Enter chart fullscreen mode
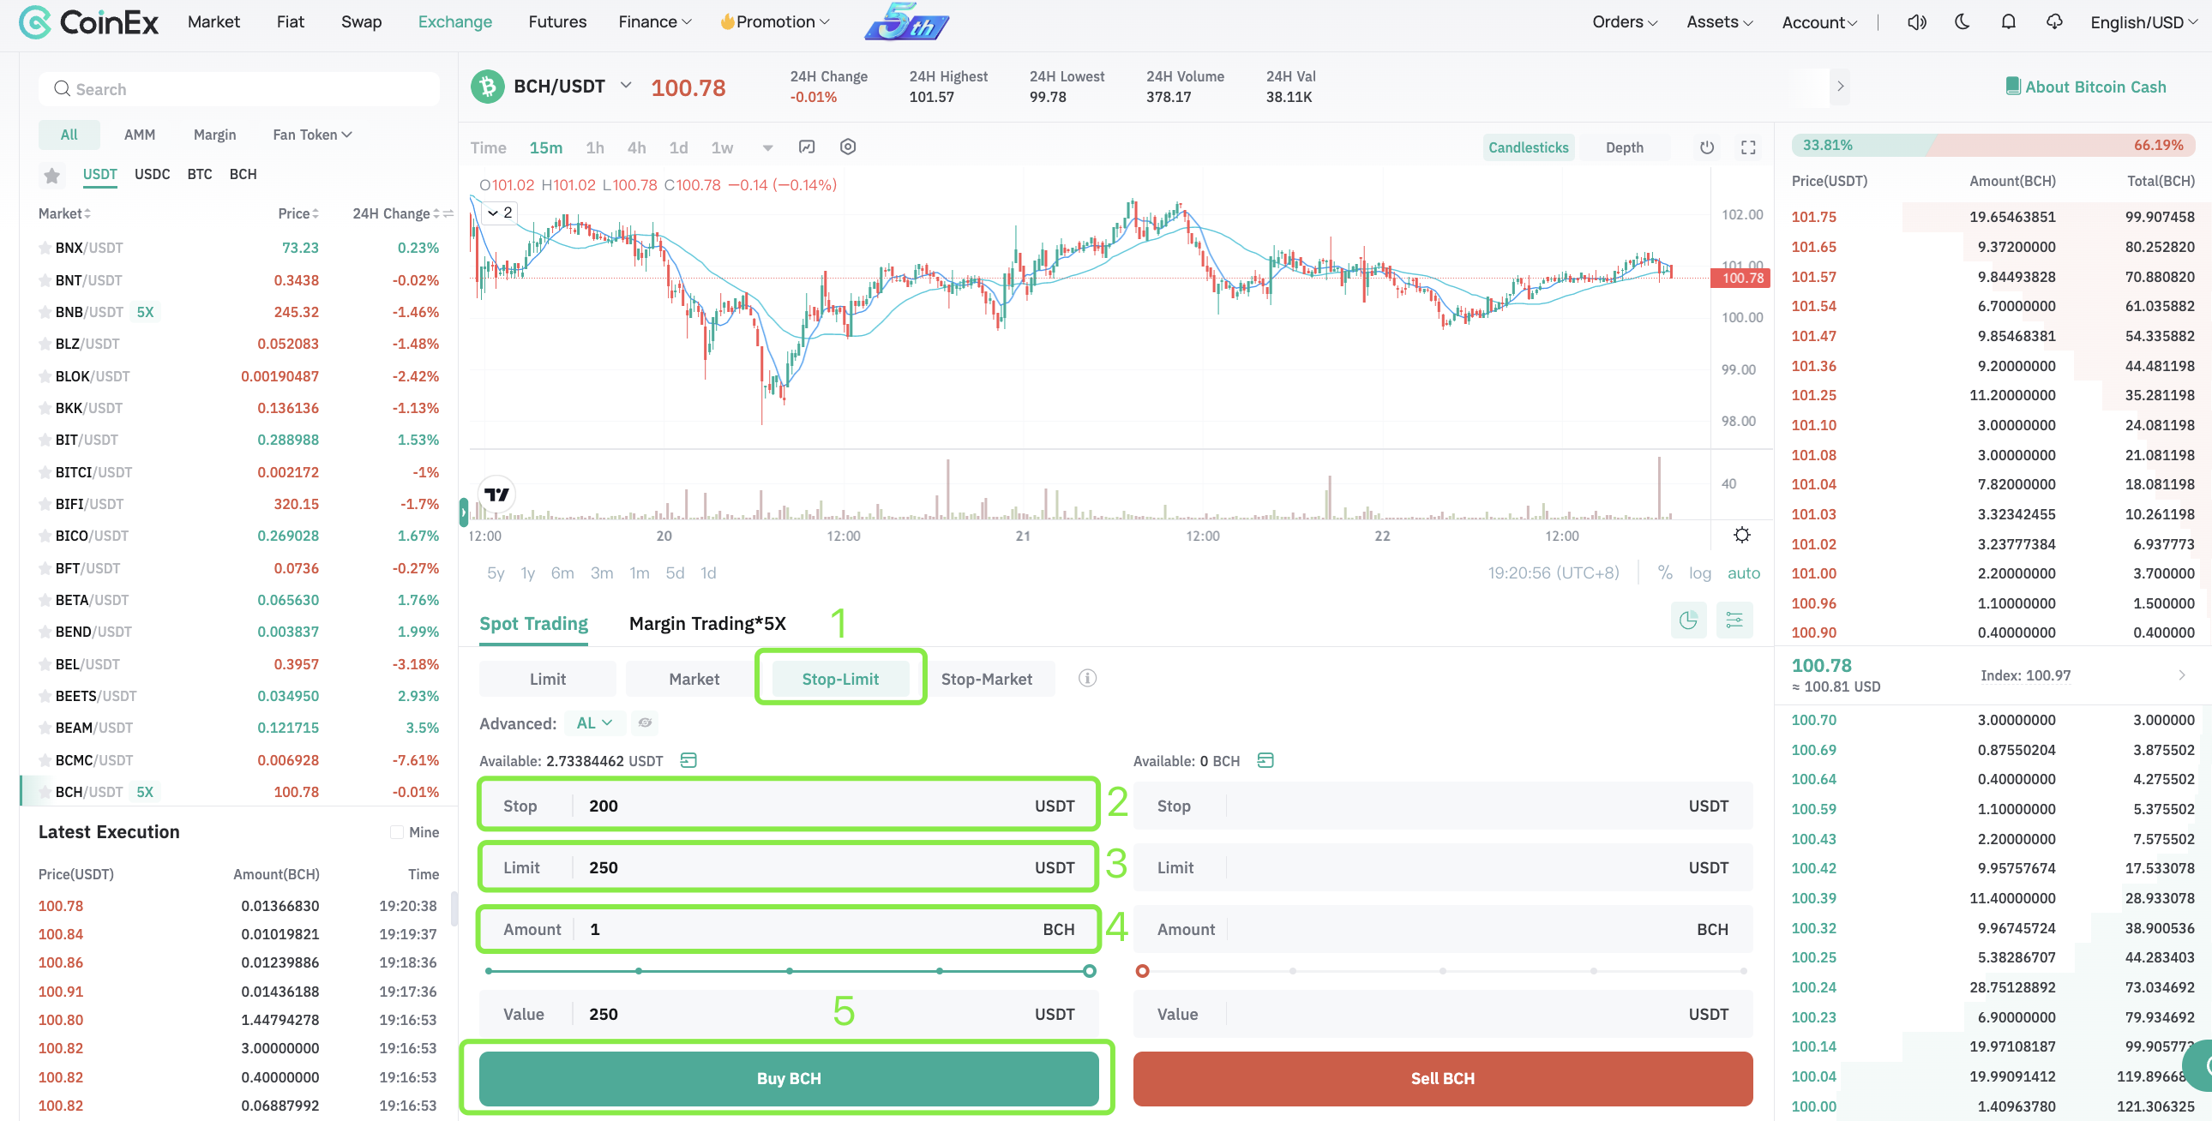 [1748, 147]
